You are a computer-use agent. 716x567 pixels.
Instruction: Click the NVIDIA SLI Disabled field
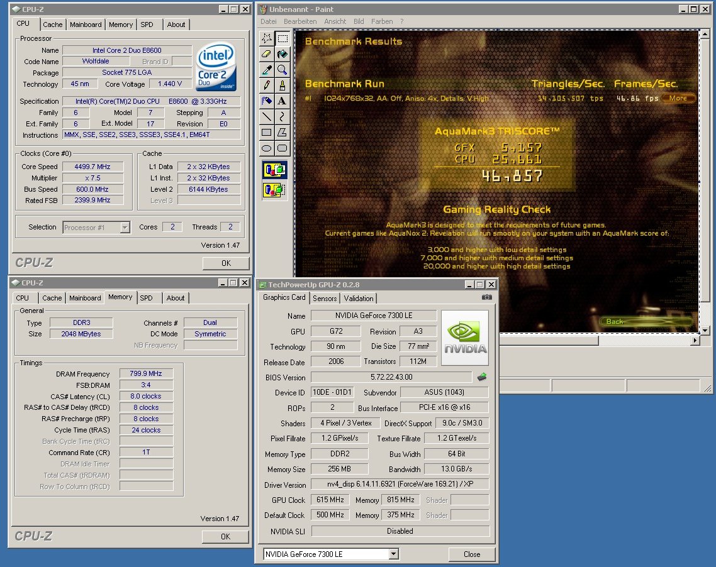click(400, 531)
